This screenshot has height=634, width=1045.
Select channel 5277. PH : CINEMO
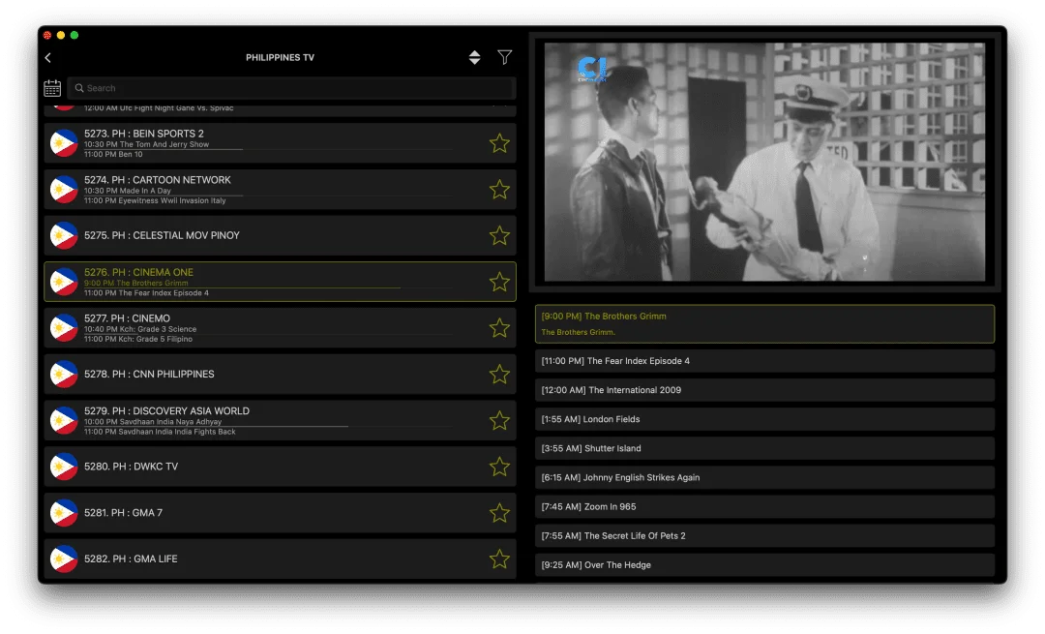tap(280, 328)
